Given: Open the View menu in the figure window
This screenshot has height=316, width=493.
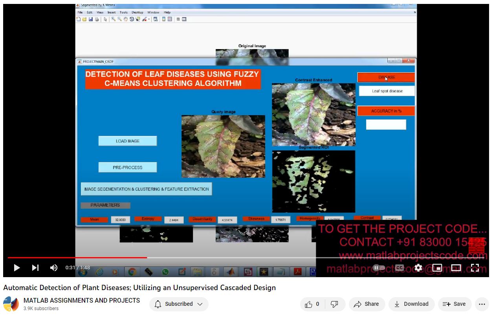Looking at the screenshot, I should point(100,13).
